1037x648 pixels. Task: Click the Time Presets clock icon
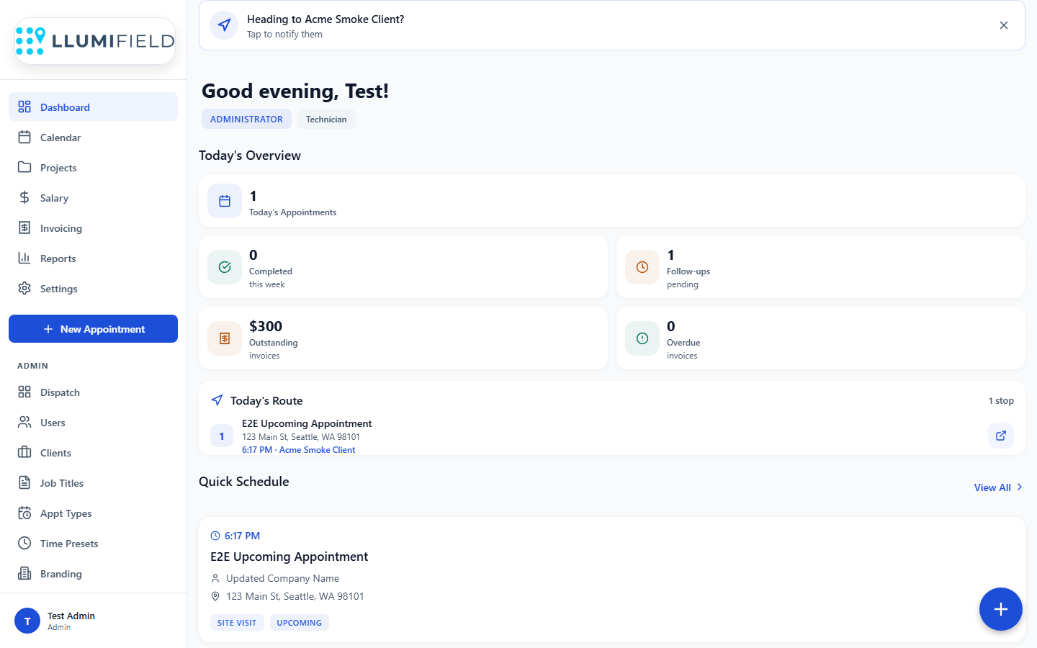click(24, 543)
